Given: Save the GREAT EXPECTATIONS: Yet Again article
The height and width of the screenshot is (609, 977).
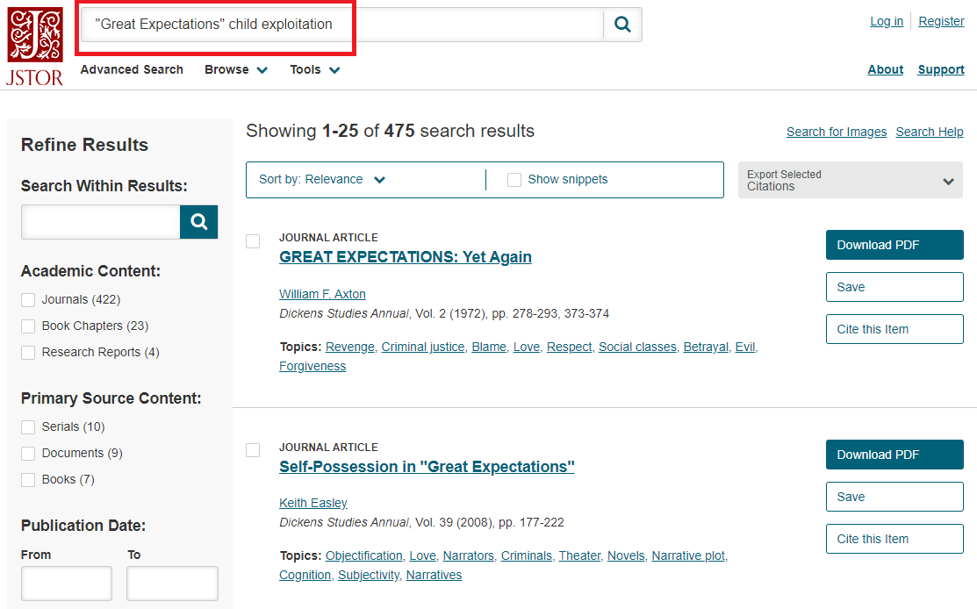Looking at the screenshot, I should tap(894, 287).
